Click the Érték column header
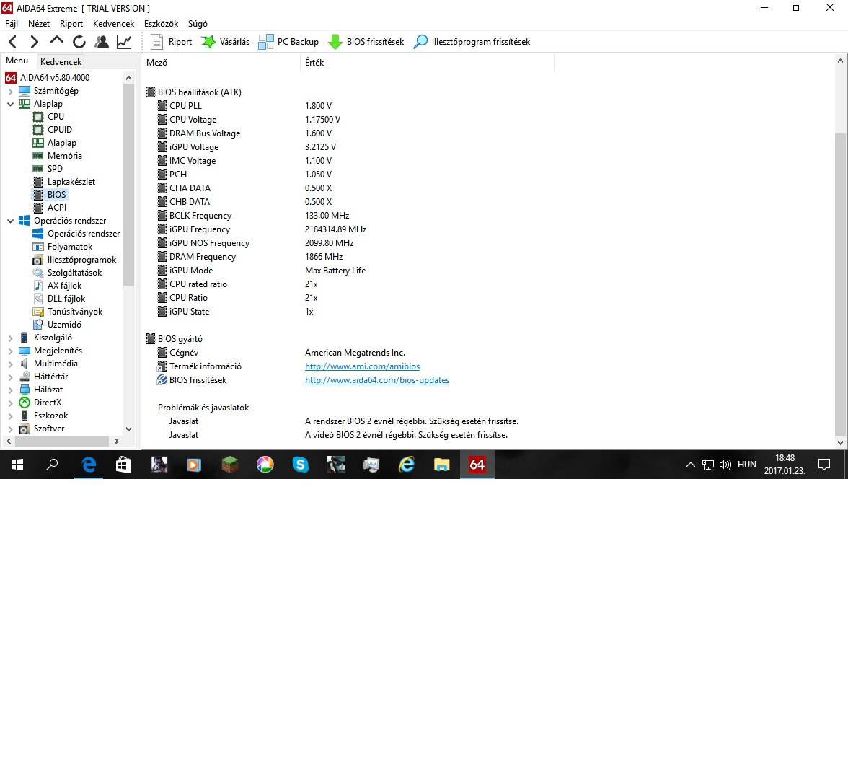 coord(427,63)
